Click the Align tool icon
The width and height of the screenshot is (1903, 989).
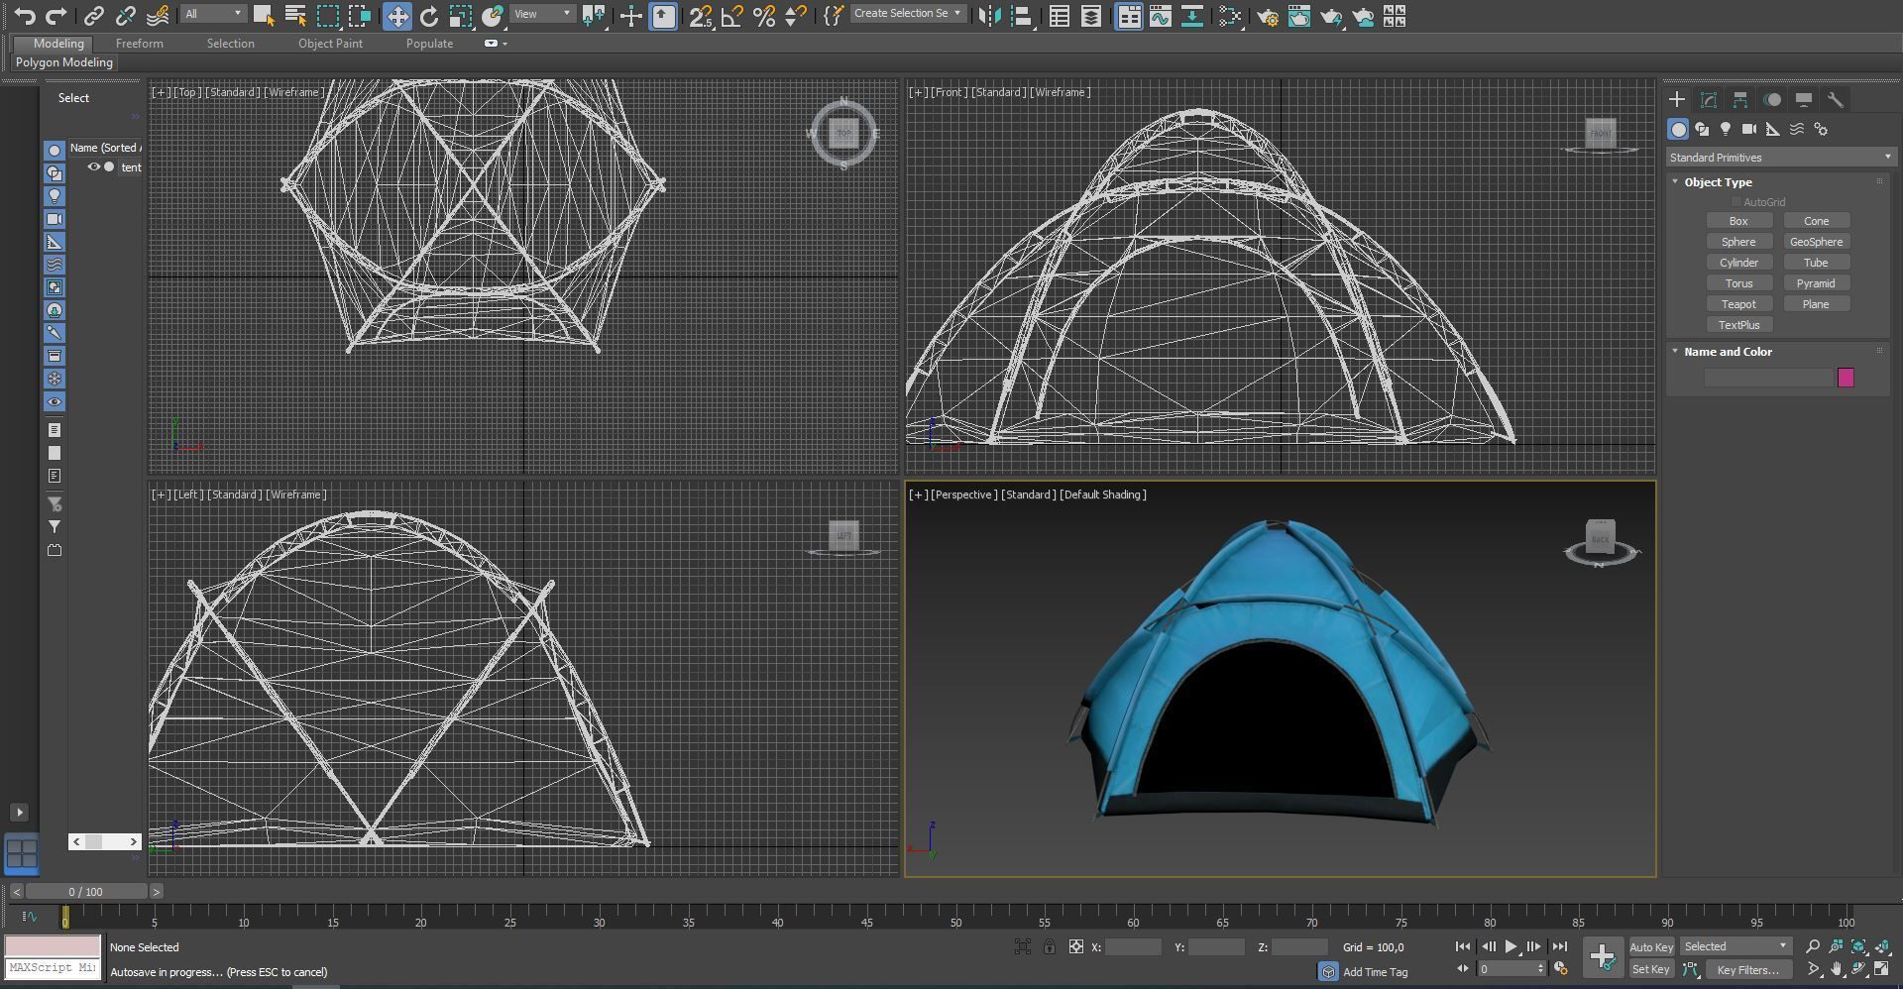pyautogui.click(x=1022, y=16)
